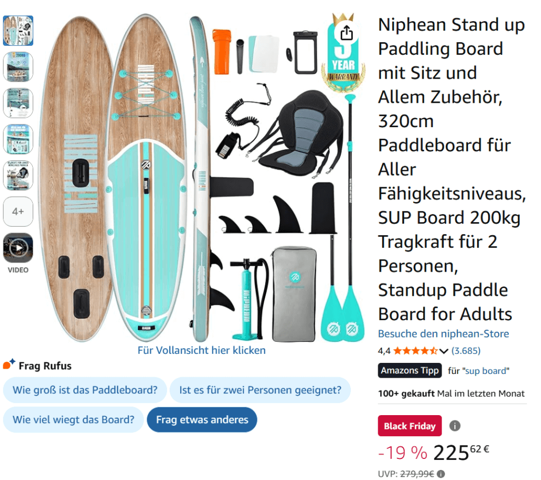Viewport: 541px width, 480px height.
Task: Ask 'Wie groß ist das Paddleboard?'
Action: click(x=85, y=390)
